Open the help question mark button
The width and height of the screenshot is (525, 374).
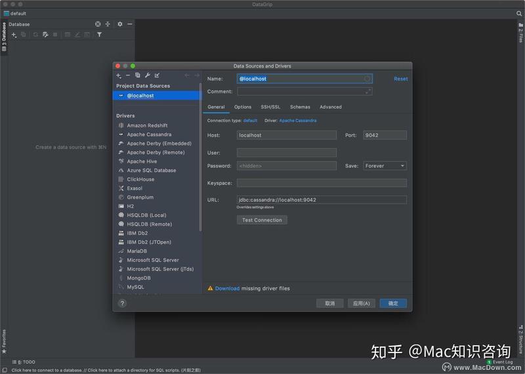pyautogui.click(x=122, y=303)
